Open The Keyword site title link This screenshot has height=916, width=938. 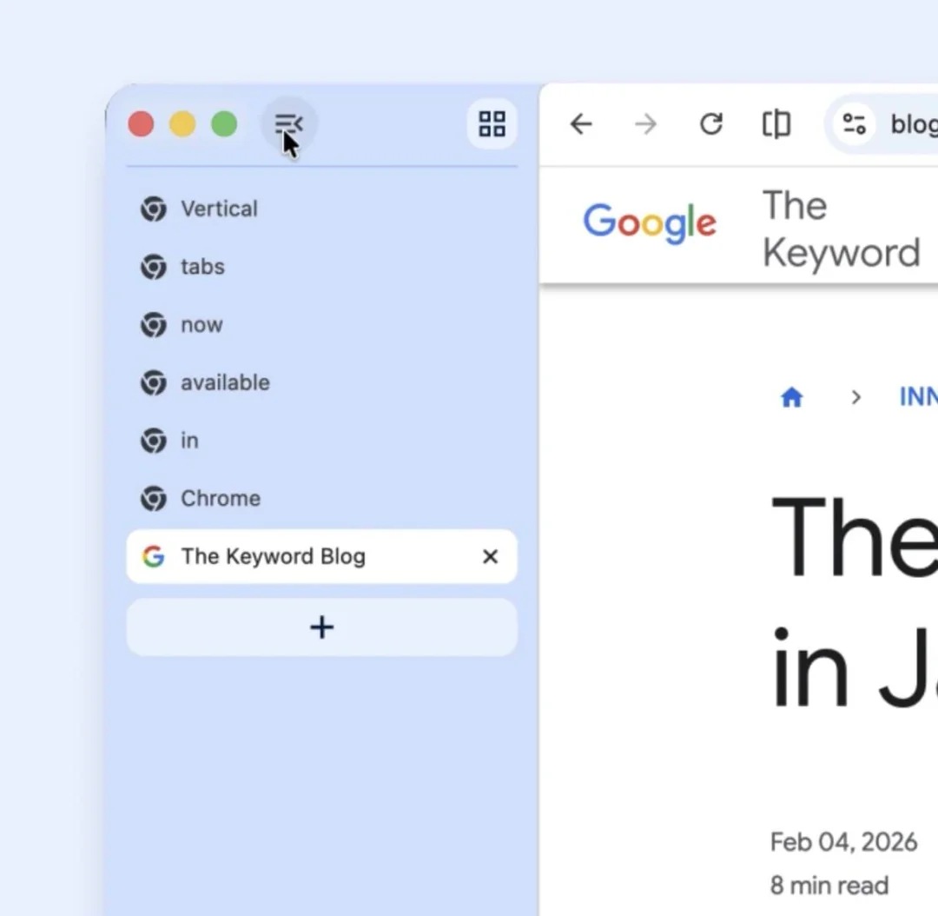click(841, 229)
